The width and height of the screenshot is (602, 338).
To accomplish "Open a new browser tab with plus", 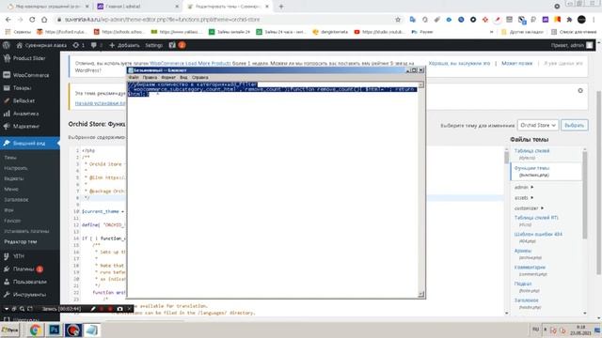I will (x=281, y=7).
